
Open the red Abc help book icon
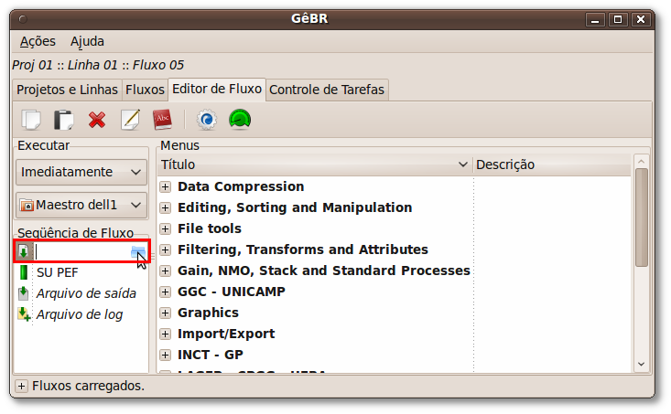(x=163, y=120)
